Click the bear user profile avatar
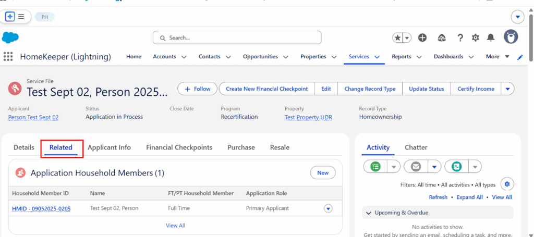 point(511,37)
